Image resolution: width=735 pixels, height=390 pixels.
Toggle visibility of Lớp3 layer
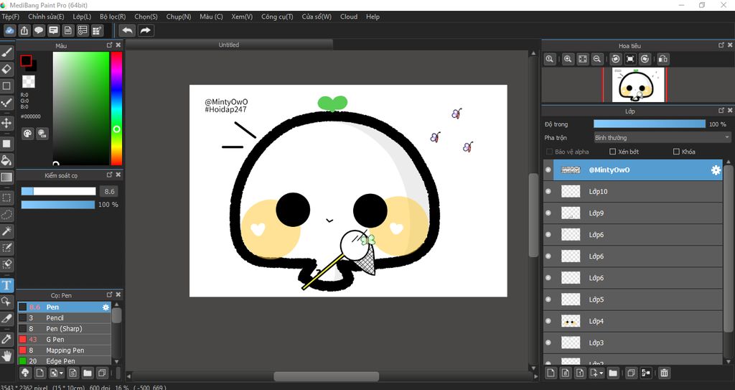point(548,343)
